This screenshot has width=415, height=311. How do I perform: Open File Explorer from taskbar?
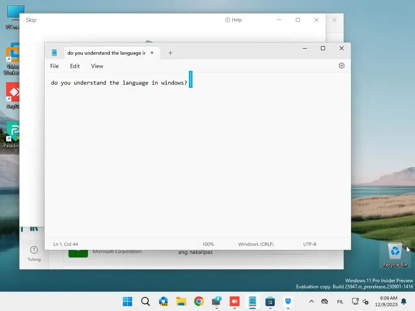coord(181,301)
